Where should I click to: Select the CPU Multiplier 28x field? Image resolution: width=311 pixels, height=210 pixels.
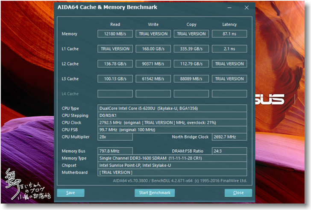pyautogui.click(x=115, y=137)
